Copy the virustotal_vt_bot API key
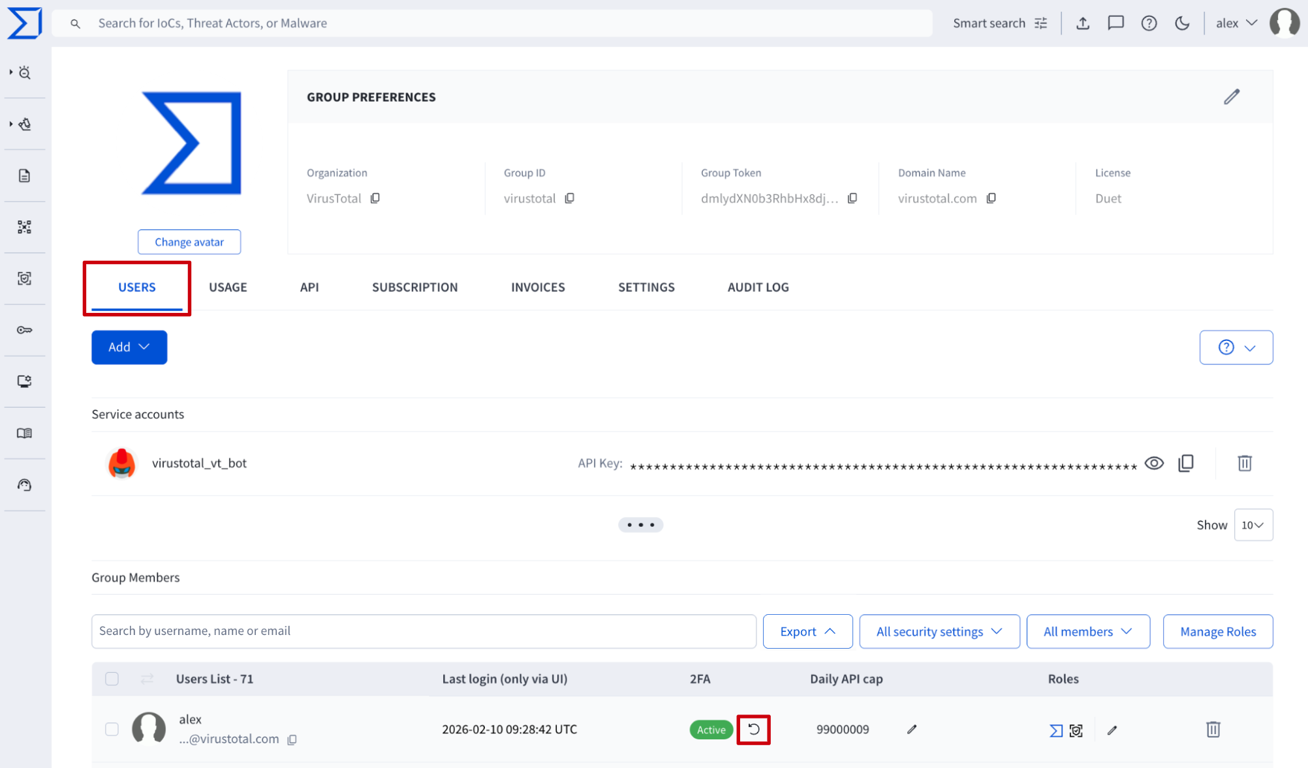Image resolution: width=1308 pixels, height=768 pixels. point(1186,463)
